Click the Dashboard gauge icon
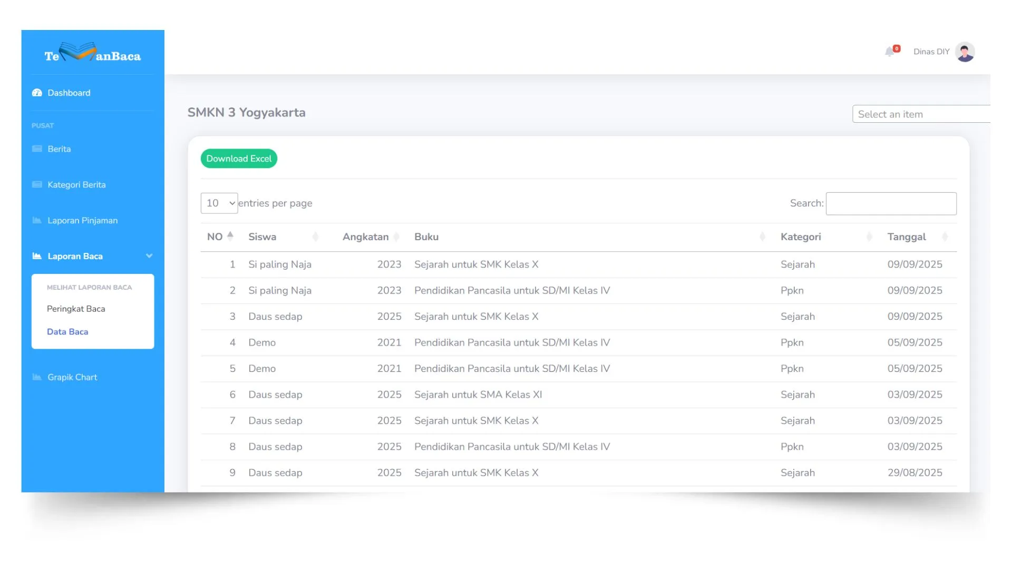The width and height of the screenshot is (1012, 569). [37, 93]
